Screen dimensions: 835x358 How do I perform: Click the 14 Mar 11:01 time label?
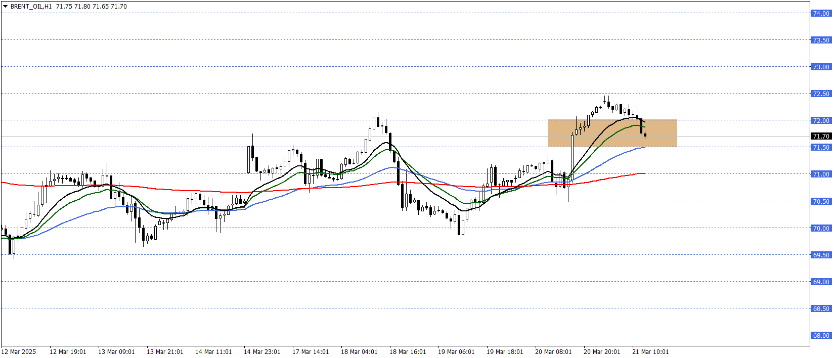pyautogui.click(x=213, y=352)
